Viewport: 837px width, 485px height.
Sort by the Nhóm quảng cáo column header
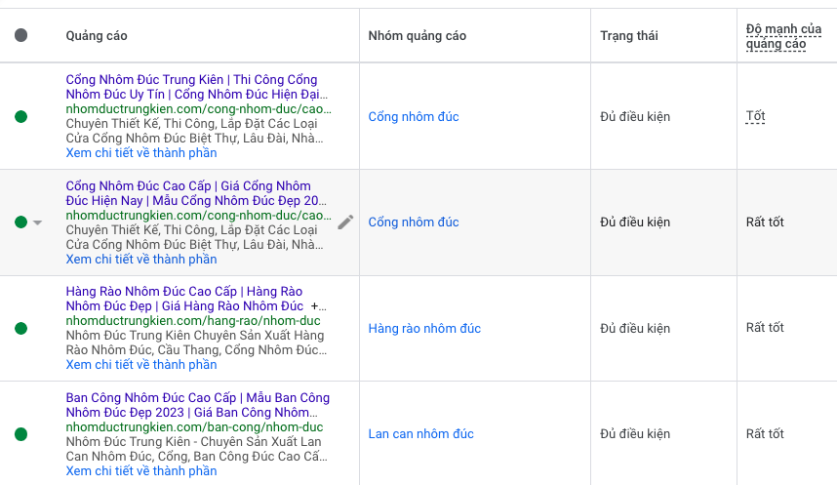tap(417, 36)
